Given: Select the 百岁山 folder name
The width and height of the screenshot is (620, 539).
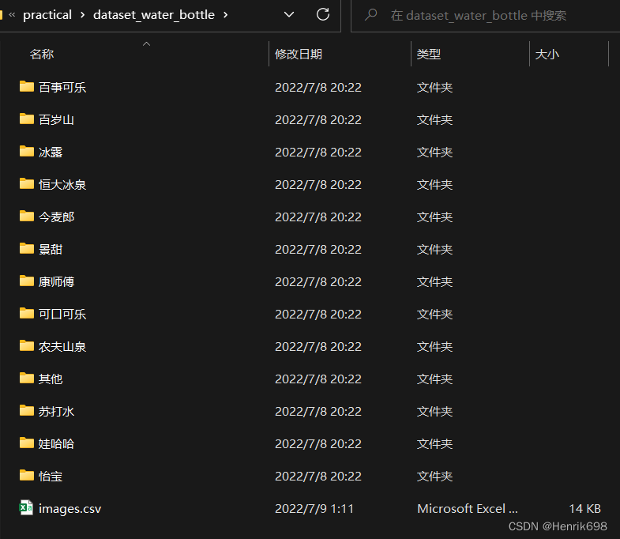Looking at the screenshot, I should (57, 119).
